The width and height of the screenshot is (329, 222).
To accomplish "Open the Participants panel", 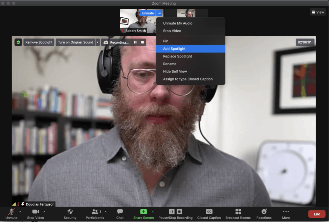I will coord(95,212).
